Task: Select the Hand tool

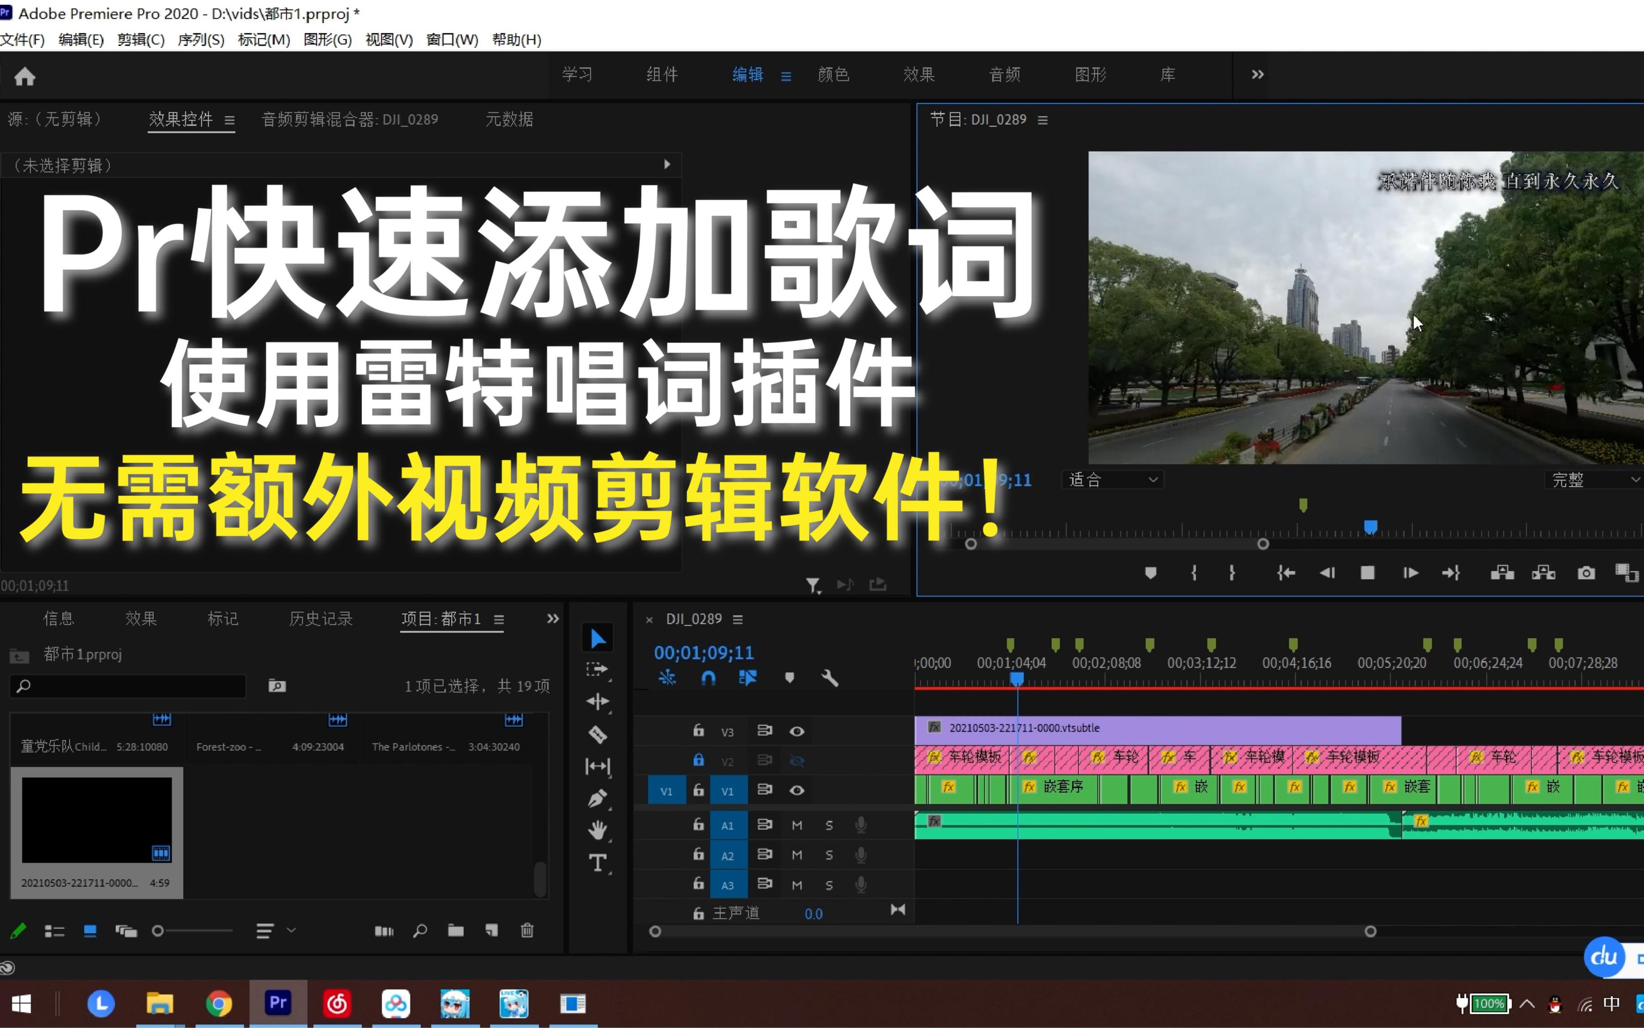Action: pos(598,830)
